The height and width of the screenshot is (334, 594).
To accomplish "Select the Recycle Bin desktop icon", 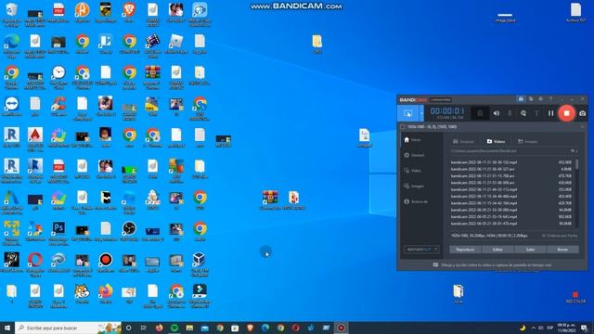I will (11, 15).
